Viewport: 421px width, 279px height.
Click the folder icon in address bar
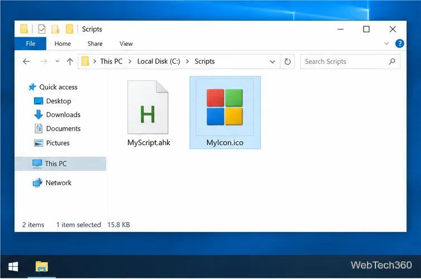point(85,61)
